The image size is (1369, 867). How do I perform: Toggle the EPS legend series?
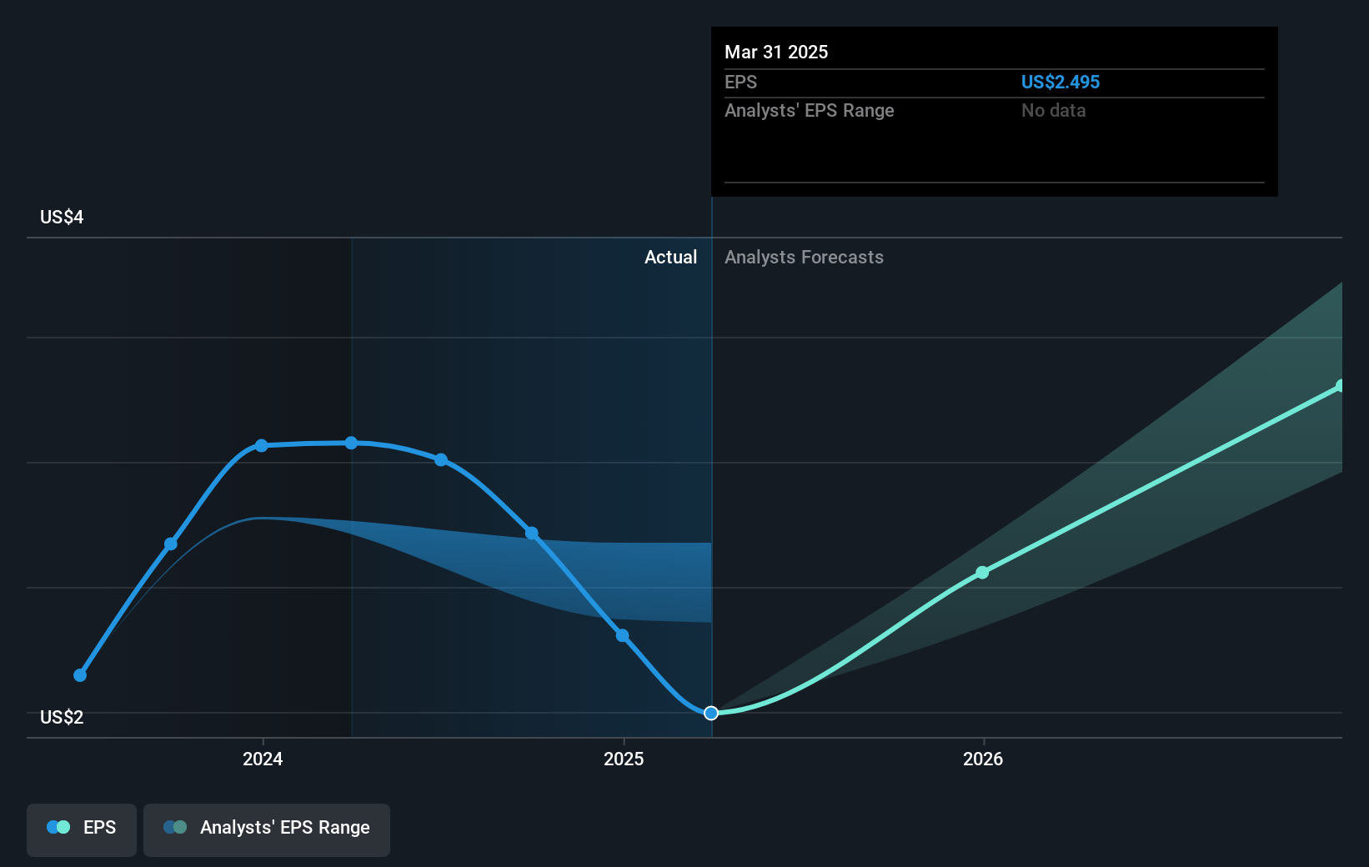(82, 829)
